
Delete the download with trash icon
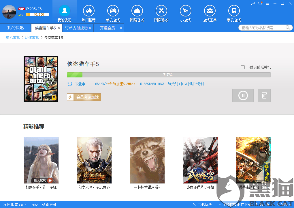264,95
